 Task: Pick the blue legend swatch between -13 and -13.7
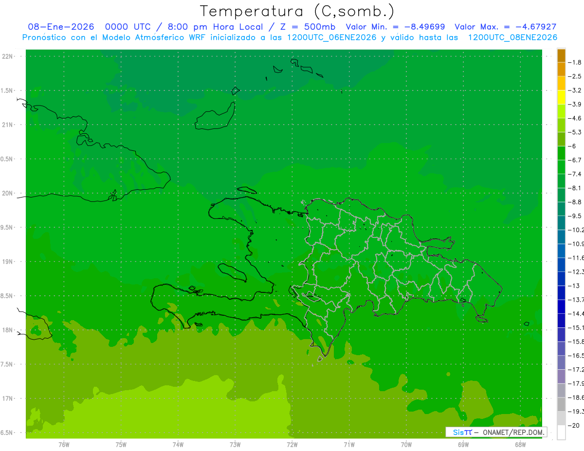(561, 292)
